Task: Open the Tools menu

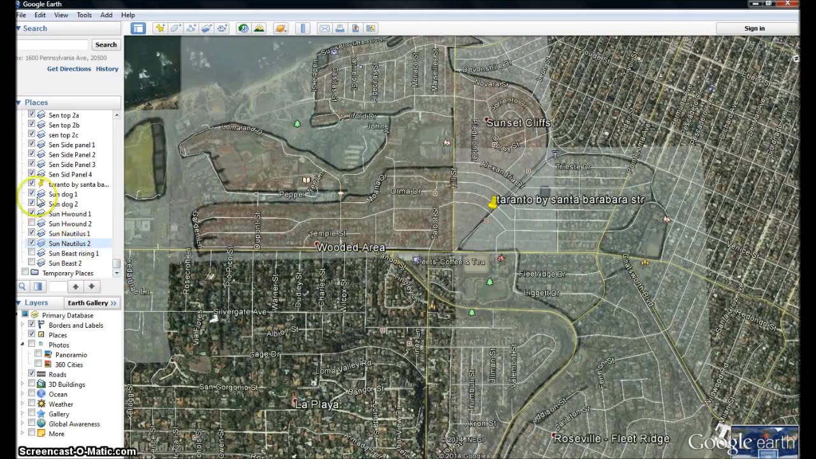Action: (84, 15)
